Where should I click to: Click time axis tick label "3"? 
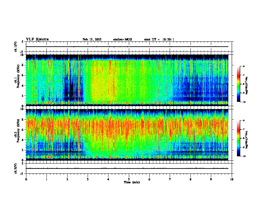tap(88, 179)
